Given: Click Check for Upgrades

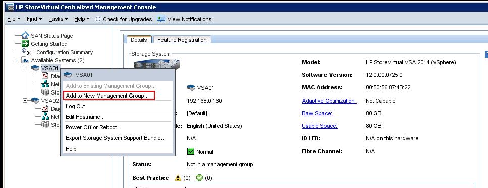Looking at the screenshot, I should point(127,19).
